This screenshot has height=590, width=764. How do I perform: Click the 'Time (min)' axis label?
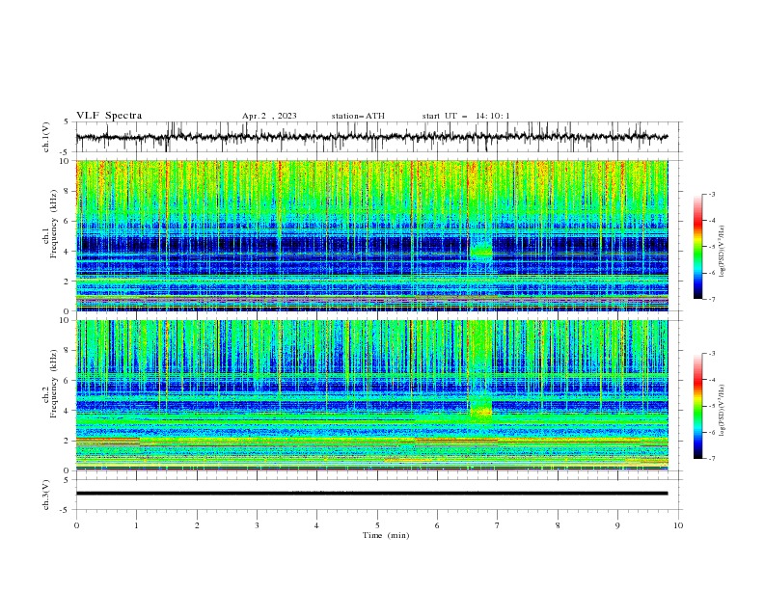(386, 535)
